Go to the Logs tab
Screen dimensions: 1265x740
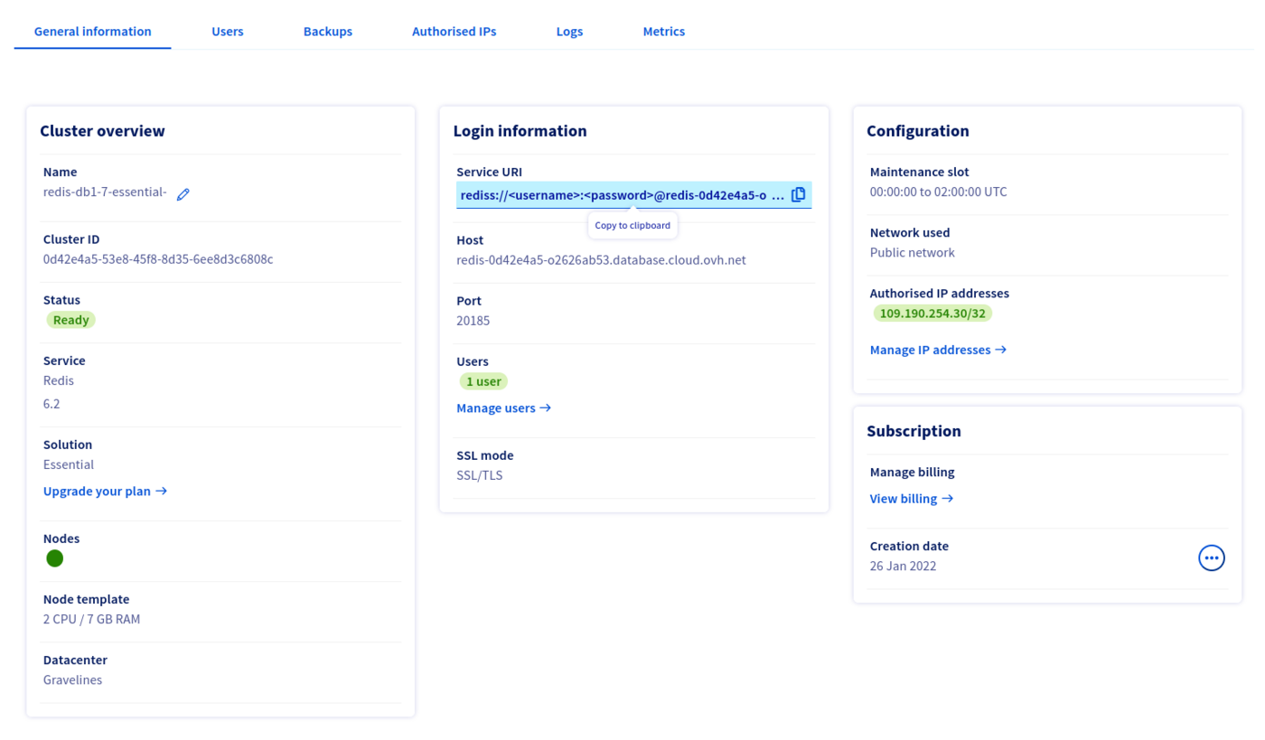point(569,31)
